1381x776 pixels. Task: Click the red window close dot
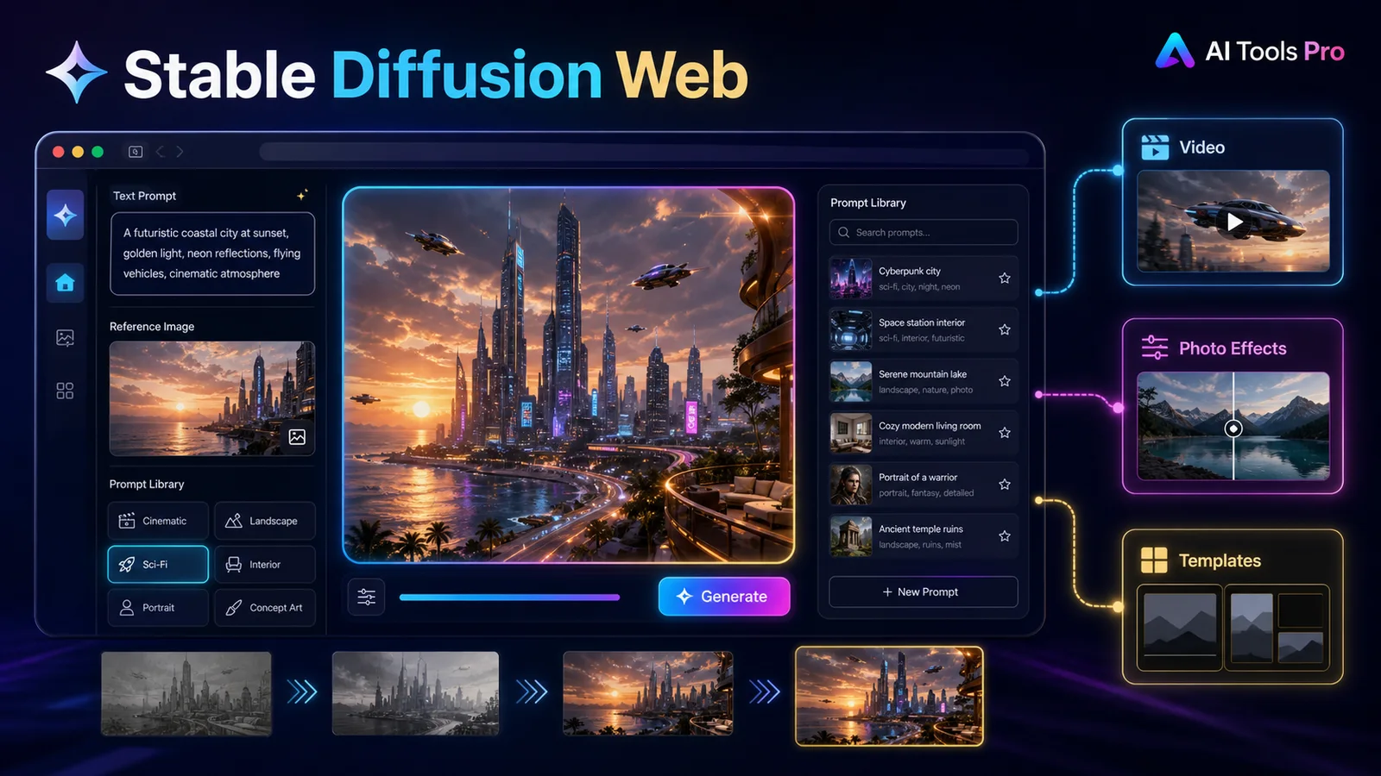tap(59, 152)
